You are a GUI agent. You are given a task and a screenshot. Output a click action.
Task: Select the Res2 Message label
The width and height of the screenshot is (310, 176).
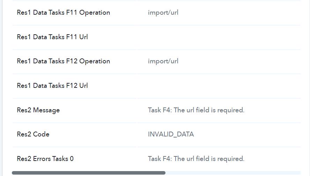(x=38, y=110)
